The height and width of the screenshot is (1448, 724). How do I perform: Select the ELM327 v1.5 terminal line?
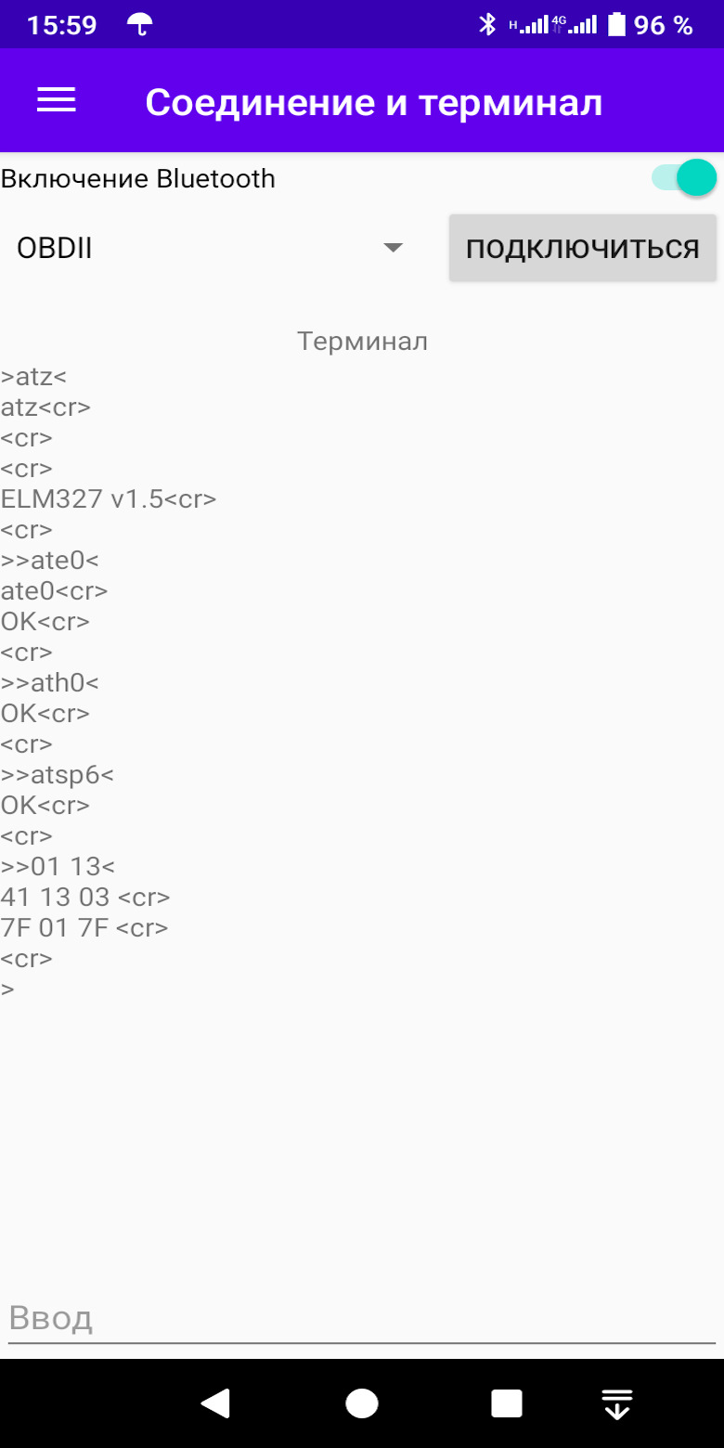(109, 499)
